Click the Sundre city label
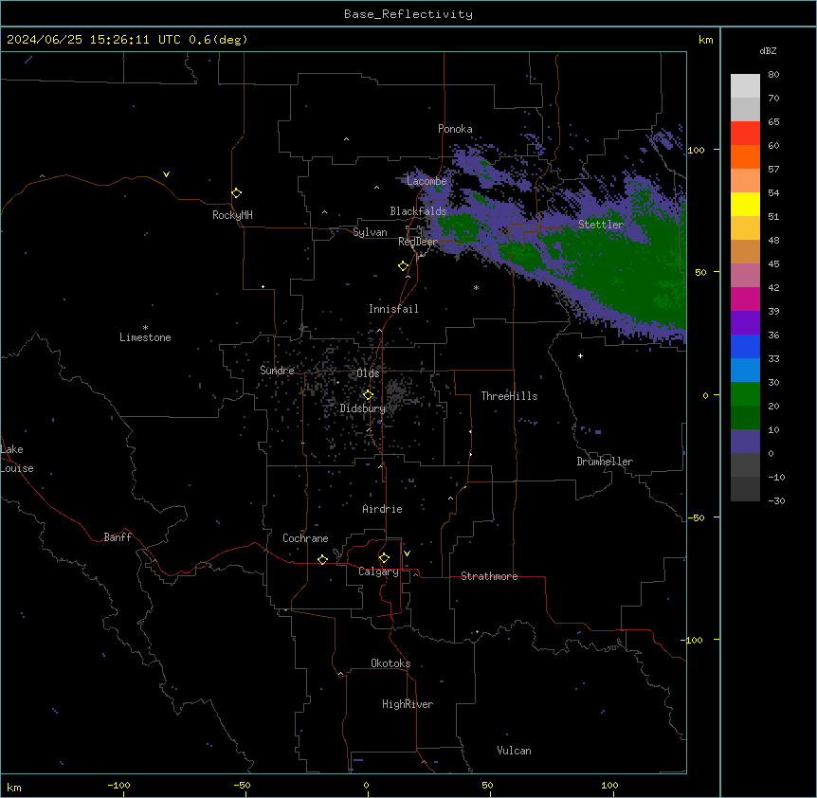817x798 pixels. [277, 371]
